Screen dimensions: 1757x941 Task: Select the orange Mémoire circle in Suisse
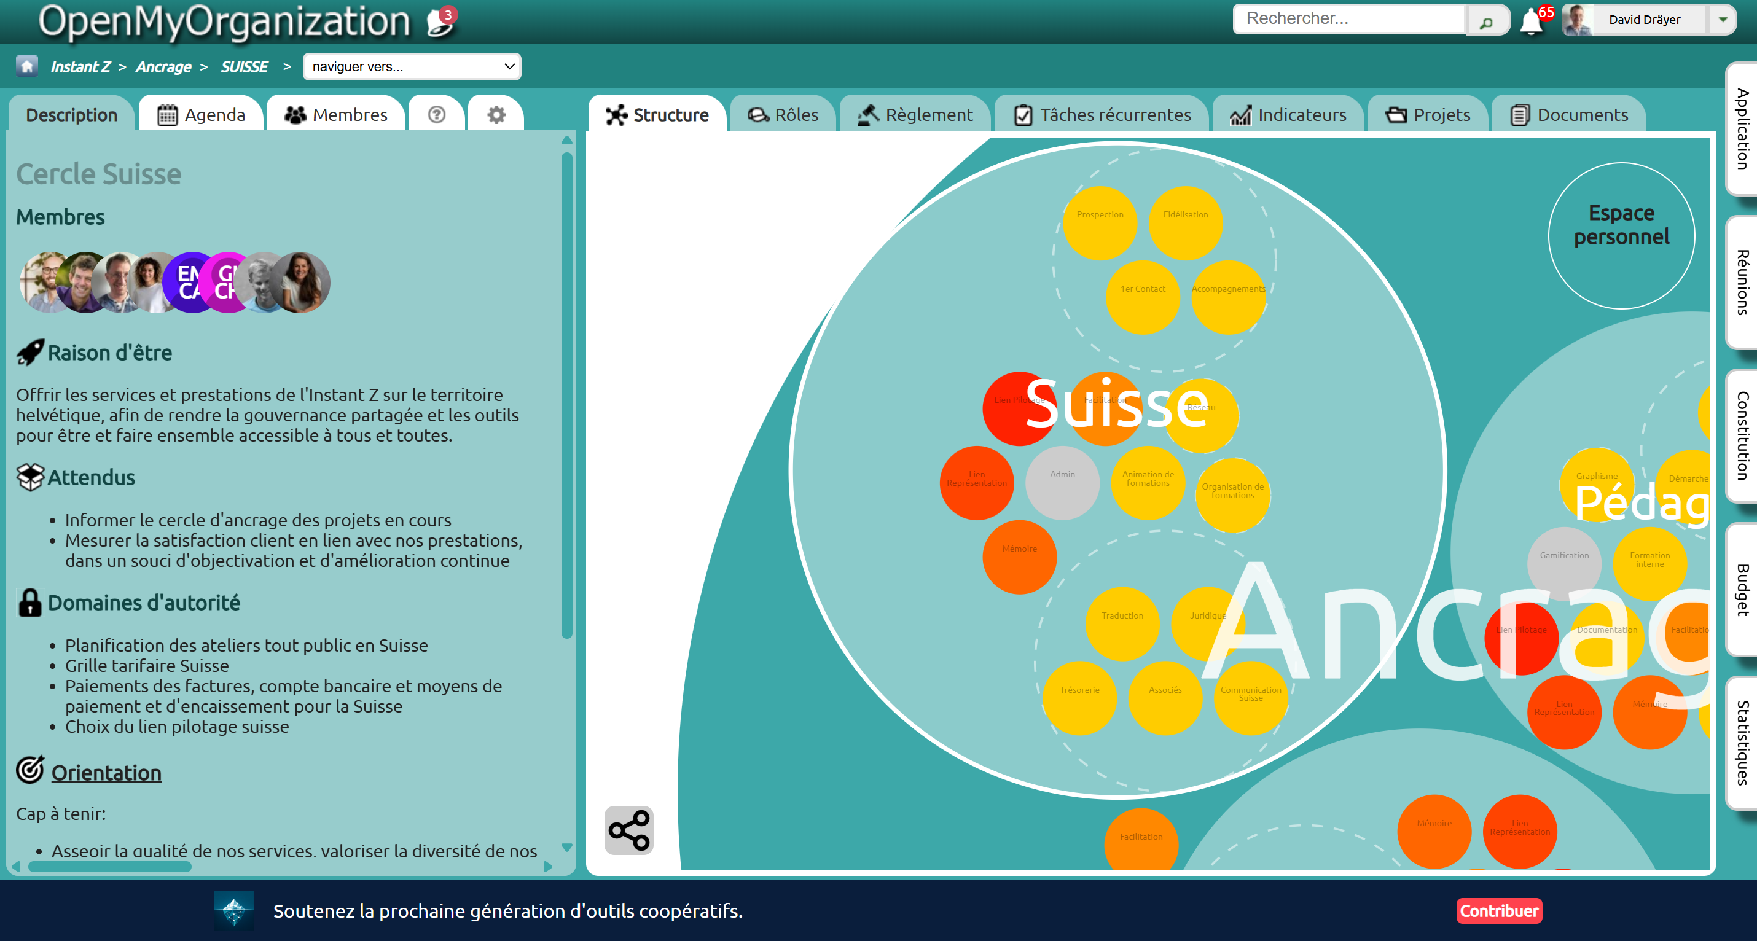[1019, 557]
